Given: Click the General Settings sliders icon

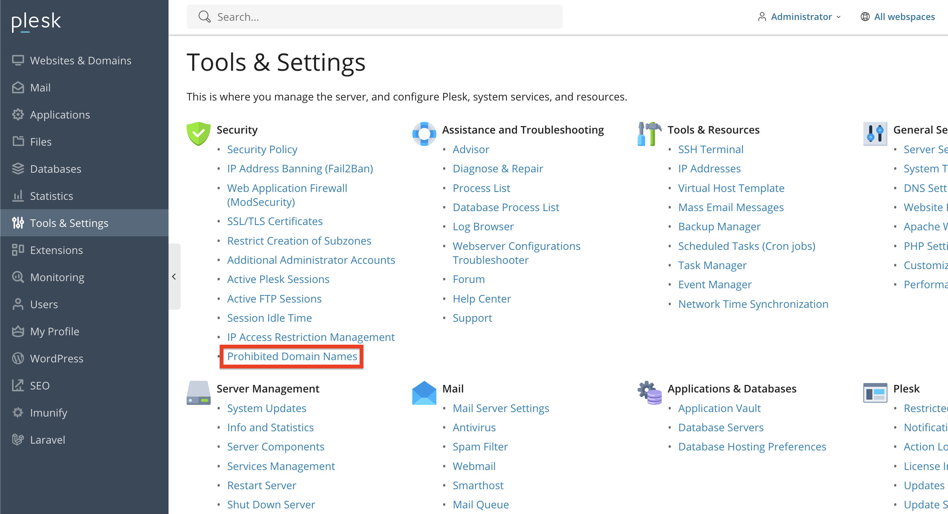Looking at the screenshot, I should click(875, 134).
